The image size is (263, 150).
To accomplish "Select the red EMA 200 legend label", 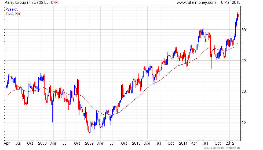I will (14, 14).
